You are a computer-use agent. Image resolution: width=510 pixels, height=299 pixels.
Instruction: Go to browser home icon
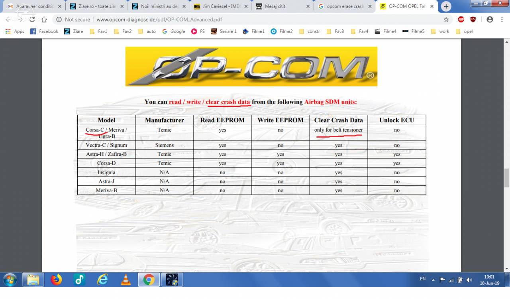tap(45, 20)
